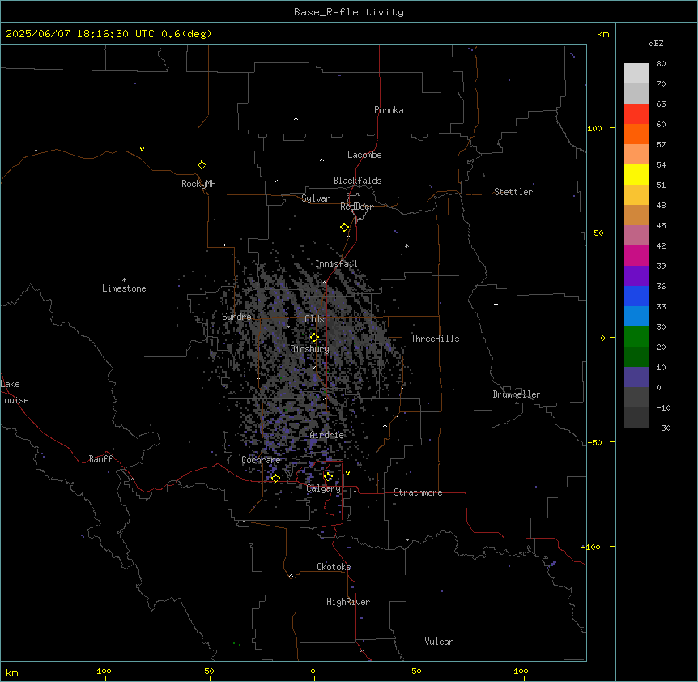The width and height of the screenshot is (698, 682).
Task: Click the white caret marker near Okotoks
Action: [291, 576]
